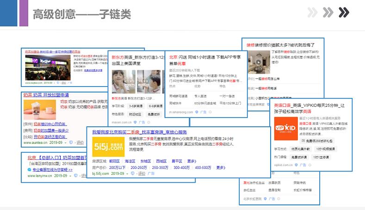This screenshot has height=210, width=365.
Task: Expand 更多 after 昌平区 districts
Action: 192,161
